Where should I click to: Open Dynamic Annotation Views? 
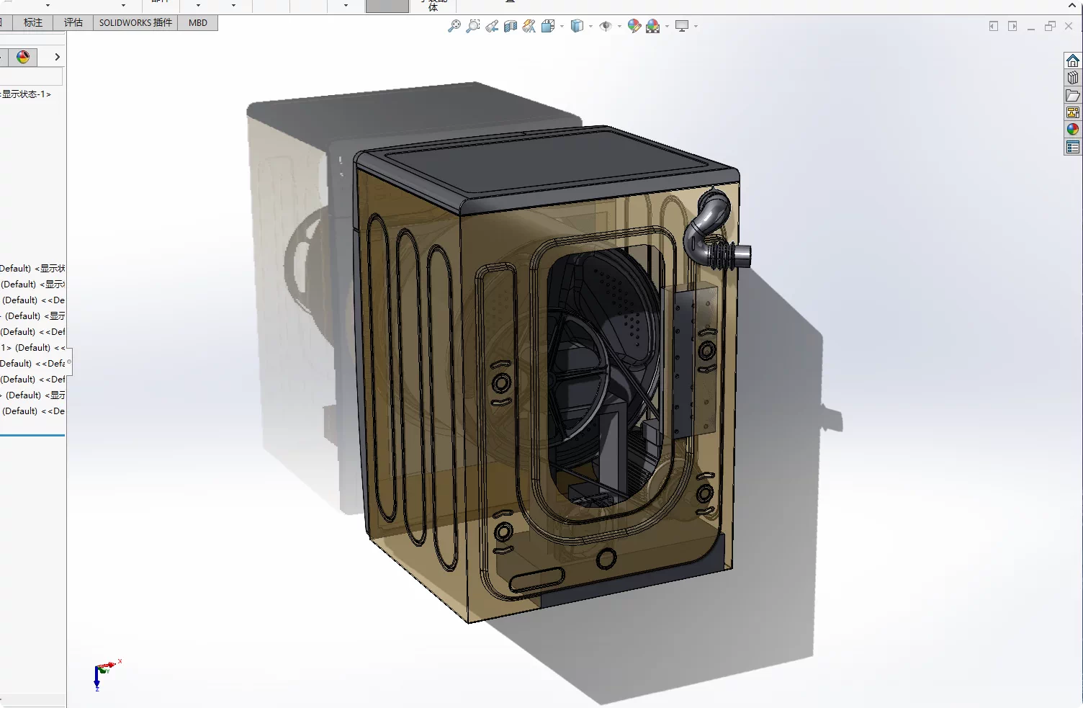pyautogui.click(x=529, y=26)
